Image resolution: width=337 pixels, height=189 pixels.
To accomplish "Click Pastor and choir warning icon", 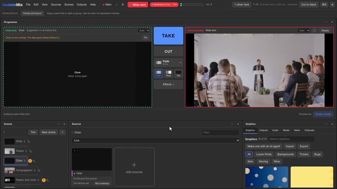I will coord(44,180).
